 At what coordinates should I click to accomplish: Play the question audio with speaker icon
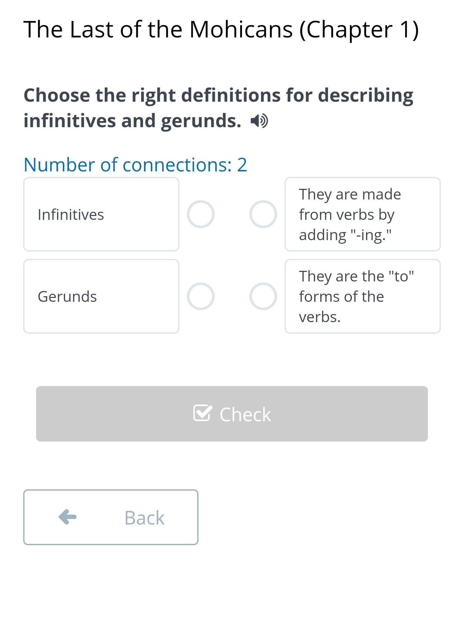259,121
